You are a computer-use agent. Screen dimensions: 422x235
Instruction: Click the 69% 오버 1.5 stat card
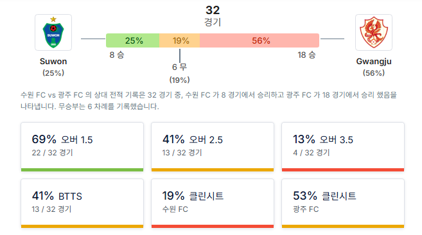pos(82,147)
